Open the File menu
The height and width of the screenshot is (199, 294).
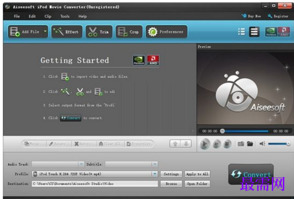click(x=17, y=16)
